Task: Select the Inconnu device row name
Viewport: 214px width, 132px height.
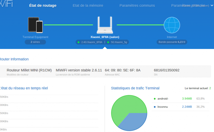Action: click(x=163, y=107)
